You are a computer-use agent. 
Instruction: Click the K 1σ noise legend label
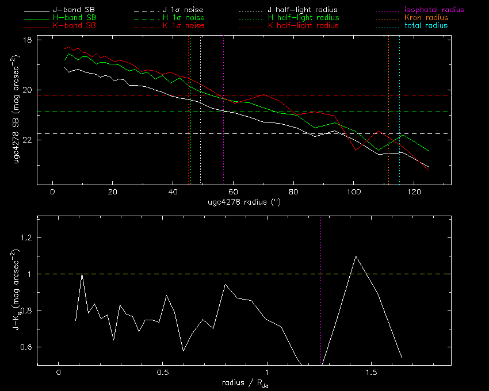click(184, 25)
